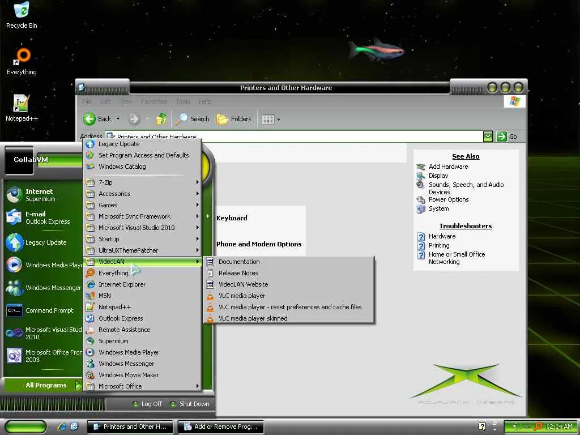
Task: Expand Microsoft Visual Studio 2010 folder
Action: (142, 228)
